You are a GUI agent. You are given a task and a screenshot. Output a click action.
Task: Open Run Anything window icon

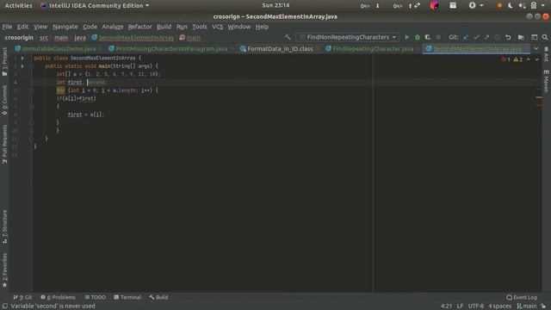tap(534, 37)
